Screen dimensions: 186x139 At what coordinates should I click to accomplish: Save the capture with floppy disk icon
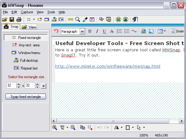[x=12, y=19]
